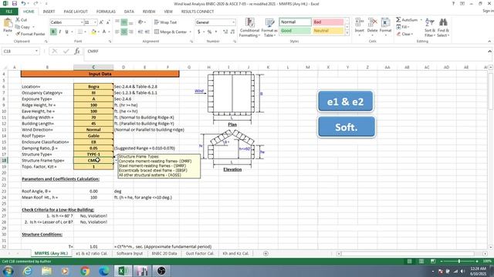Click the Copy icon
Image resolution: width=494 pixels, height=277 pixels.
click(x=18, y=27)
